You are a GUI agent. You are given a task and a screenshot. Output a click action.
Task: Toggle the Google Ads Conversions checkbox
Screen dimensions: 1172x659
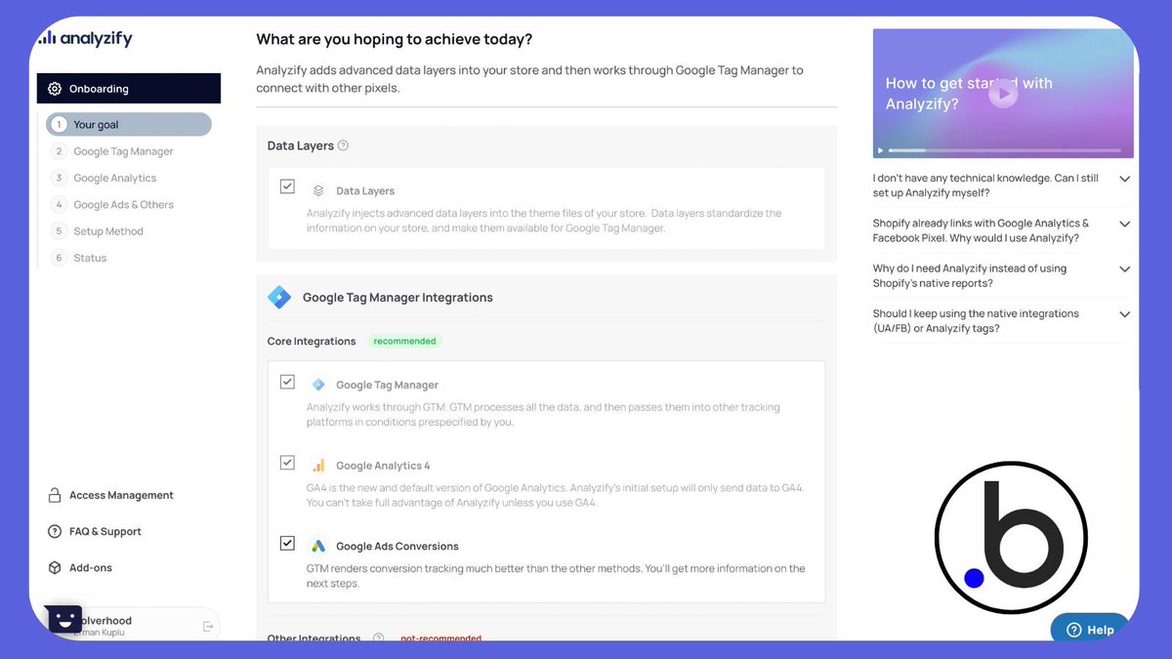[287, 543]
